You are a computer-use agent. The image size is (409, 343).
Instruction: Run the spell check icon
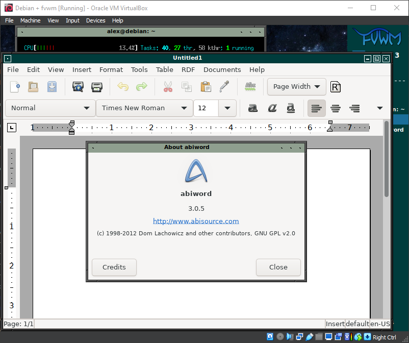click(250, 87)
